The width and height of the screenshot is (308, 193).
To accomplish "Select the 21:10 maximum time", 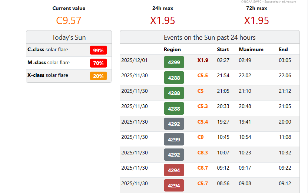I will pyautogui.click(x=245, y=91).
